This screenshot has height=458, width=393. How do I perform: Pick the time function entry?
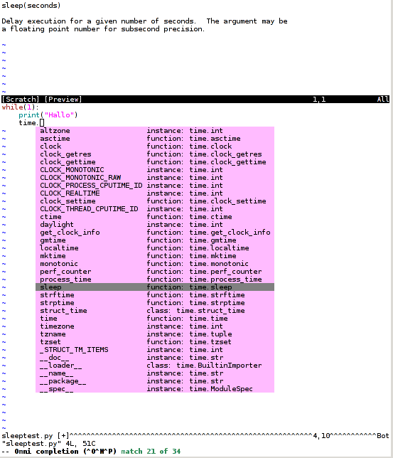155,319
